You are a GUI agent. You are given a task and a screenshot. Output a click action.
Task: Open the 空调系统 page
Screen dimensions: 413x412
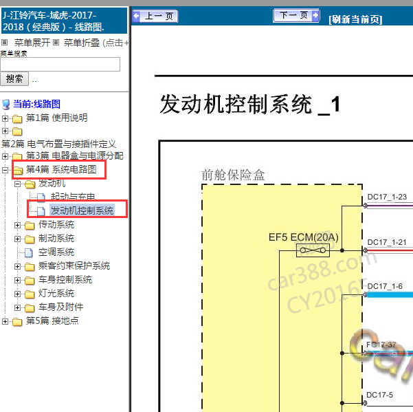pyautogui.click(x=56, y=252)
